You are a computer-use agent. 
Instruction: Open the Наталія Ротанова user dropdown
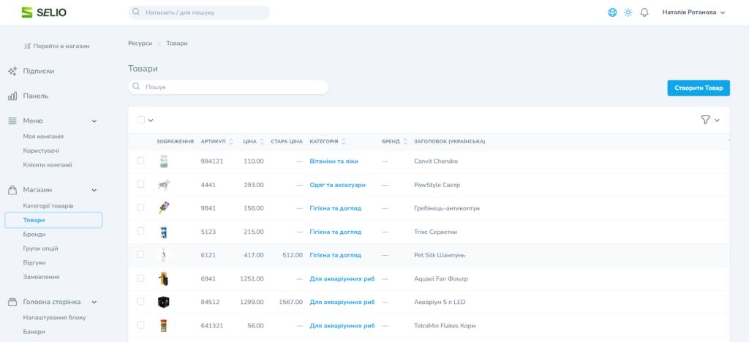click(693, 12)
